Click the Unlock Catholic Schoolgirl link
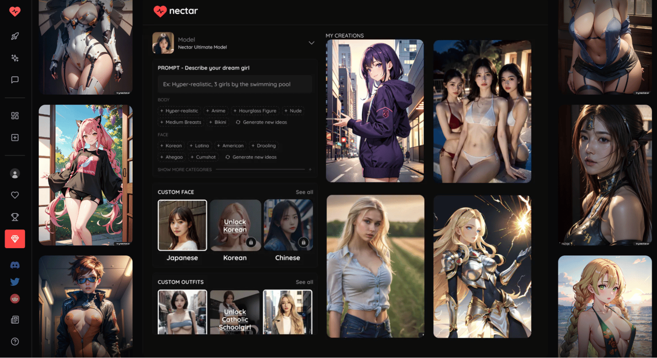The image size is (657, 358). [235, 320]
